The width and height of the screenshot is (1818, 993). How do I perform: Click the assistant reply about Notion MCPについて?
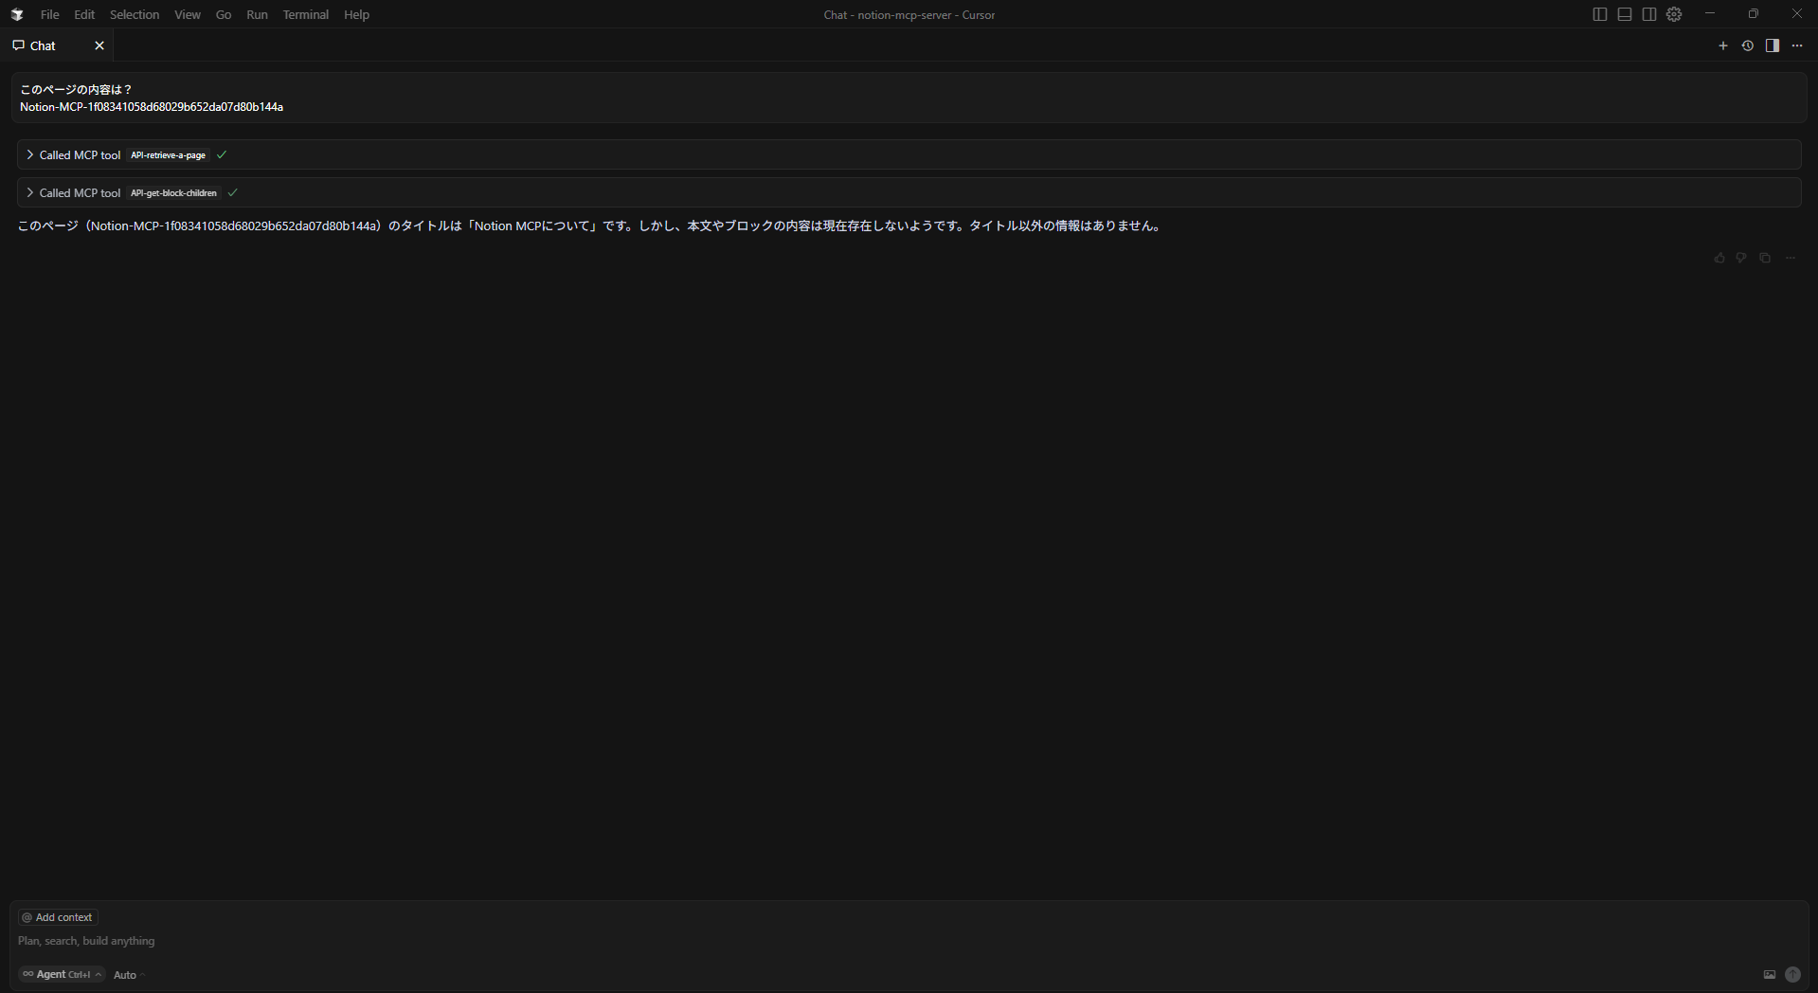(x=589, y=226)
